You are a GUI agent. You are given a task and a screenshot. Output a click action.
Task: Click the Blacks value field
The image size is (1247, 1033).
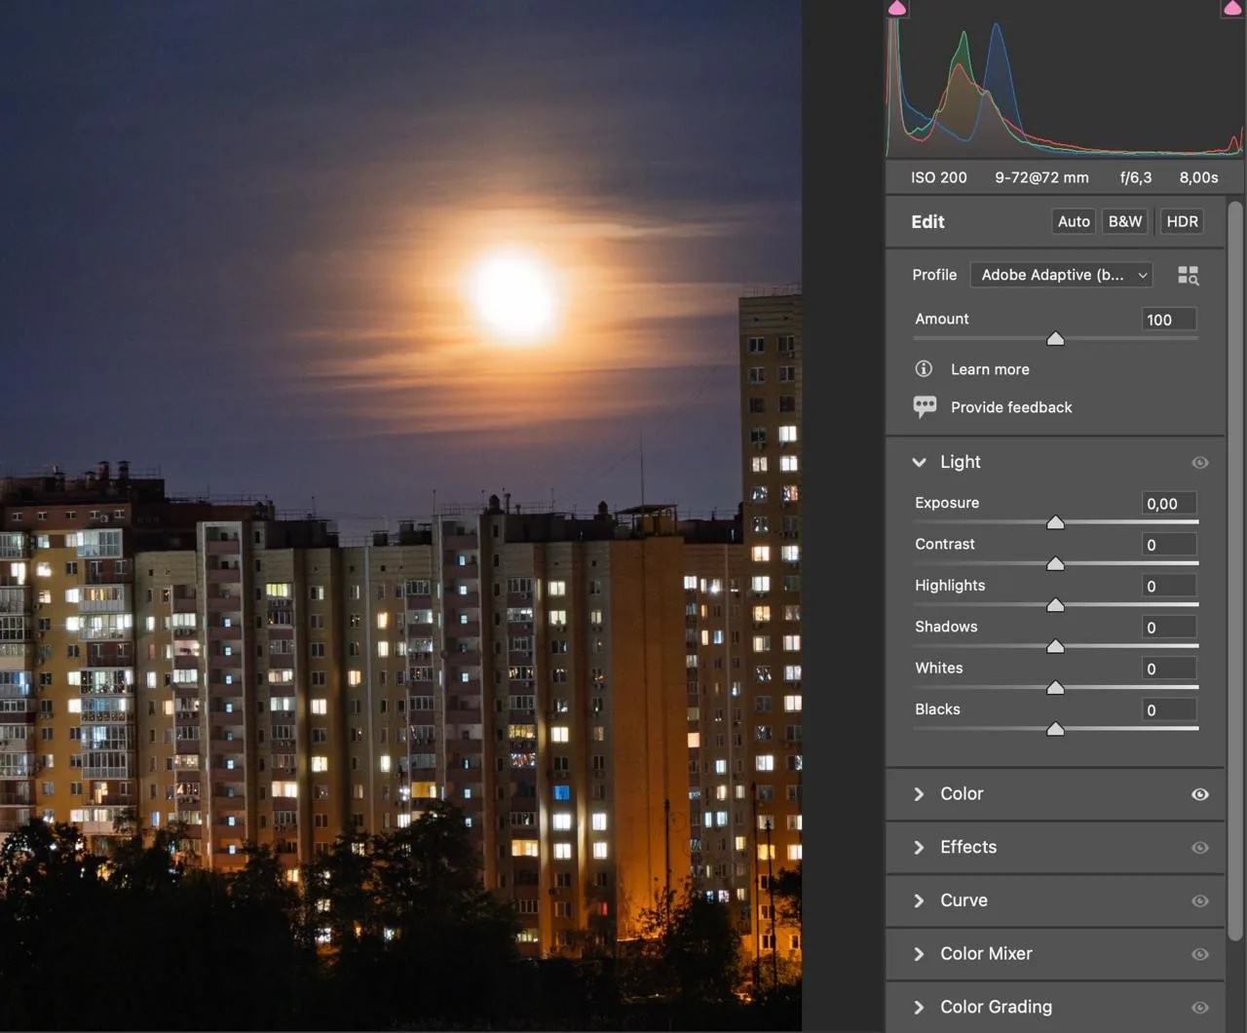point(1169,710)
